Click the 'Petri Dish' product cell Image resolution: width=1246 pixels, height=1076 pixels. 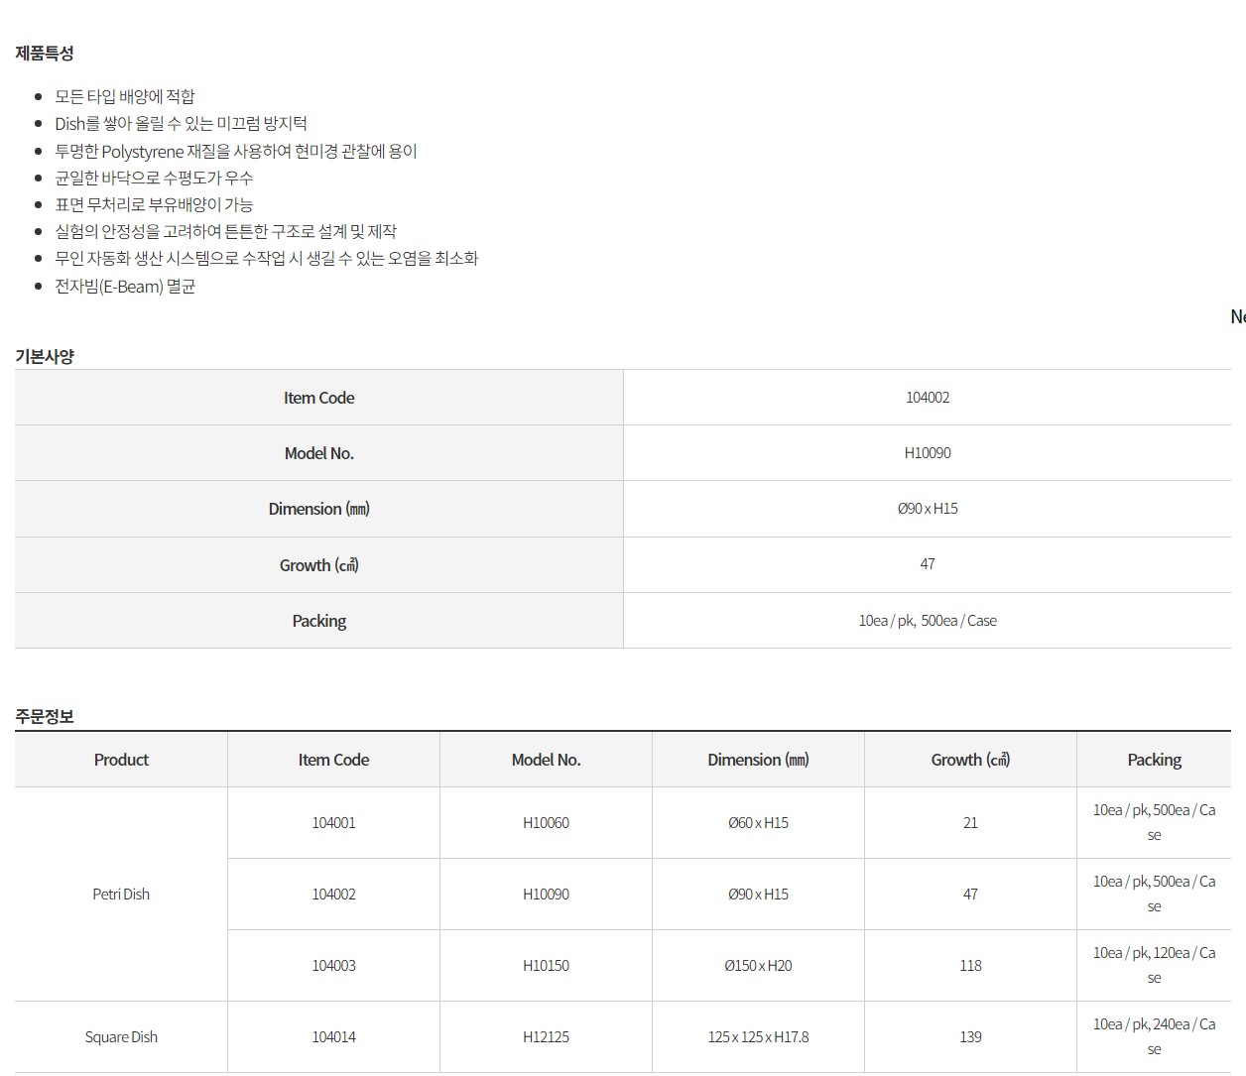coord(121,895)
